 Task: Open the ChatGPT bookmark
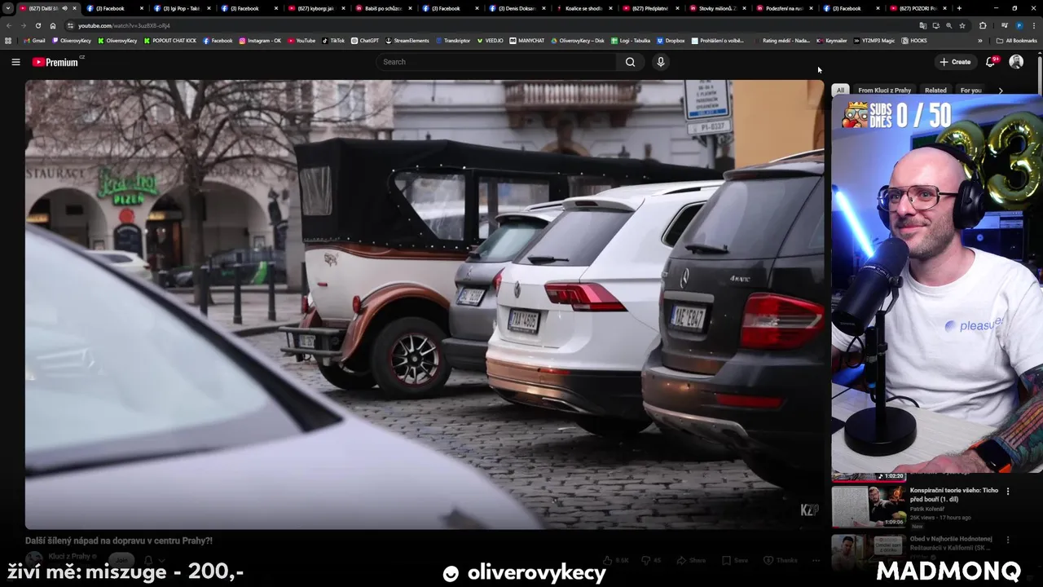point(365,40)
